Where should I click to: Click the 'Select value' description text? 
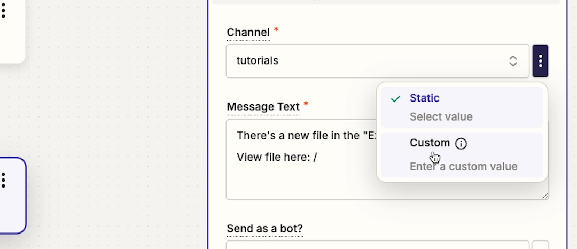[441, 117]
